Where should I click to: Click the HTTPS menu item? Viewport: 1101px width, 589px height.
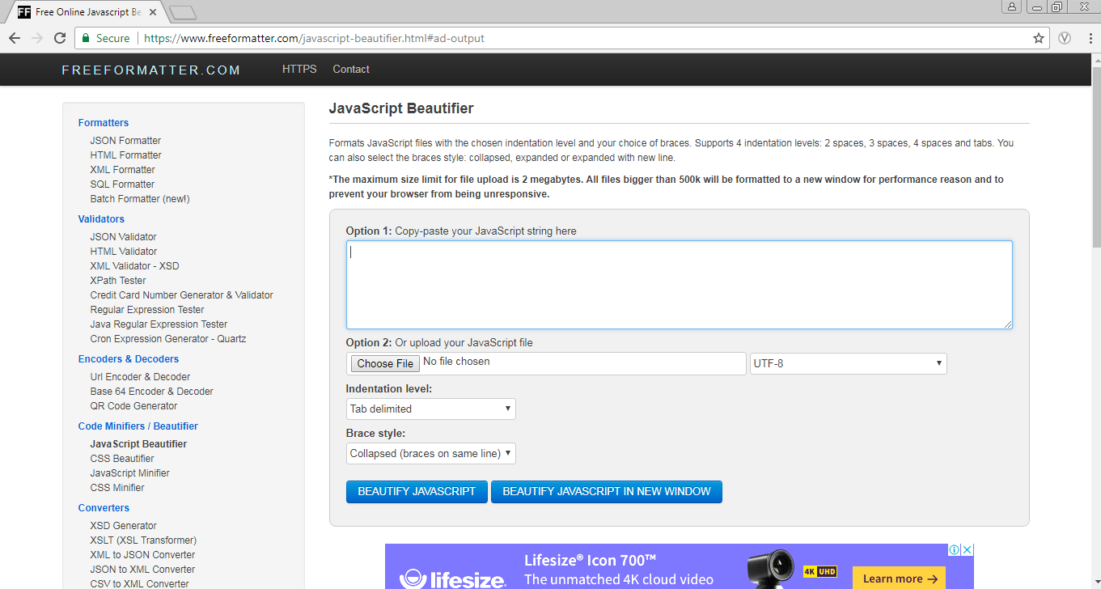(299, 69)
